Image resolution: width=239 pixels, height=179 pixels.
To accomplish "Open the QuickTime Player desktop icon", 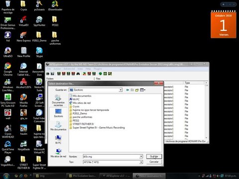I will (x=8, y=147).
